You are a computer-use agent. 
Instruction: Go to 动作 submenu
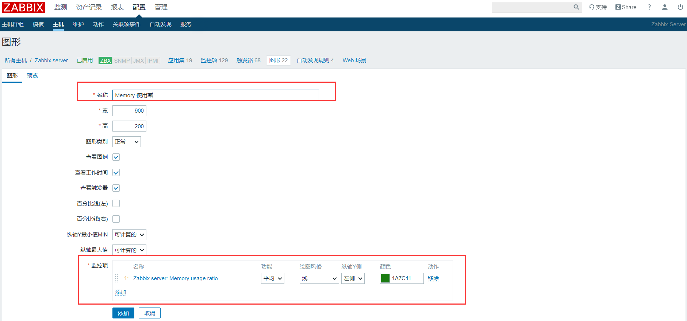click(x=99, y=24)
